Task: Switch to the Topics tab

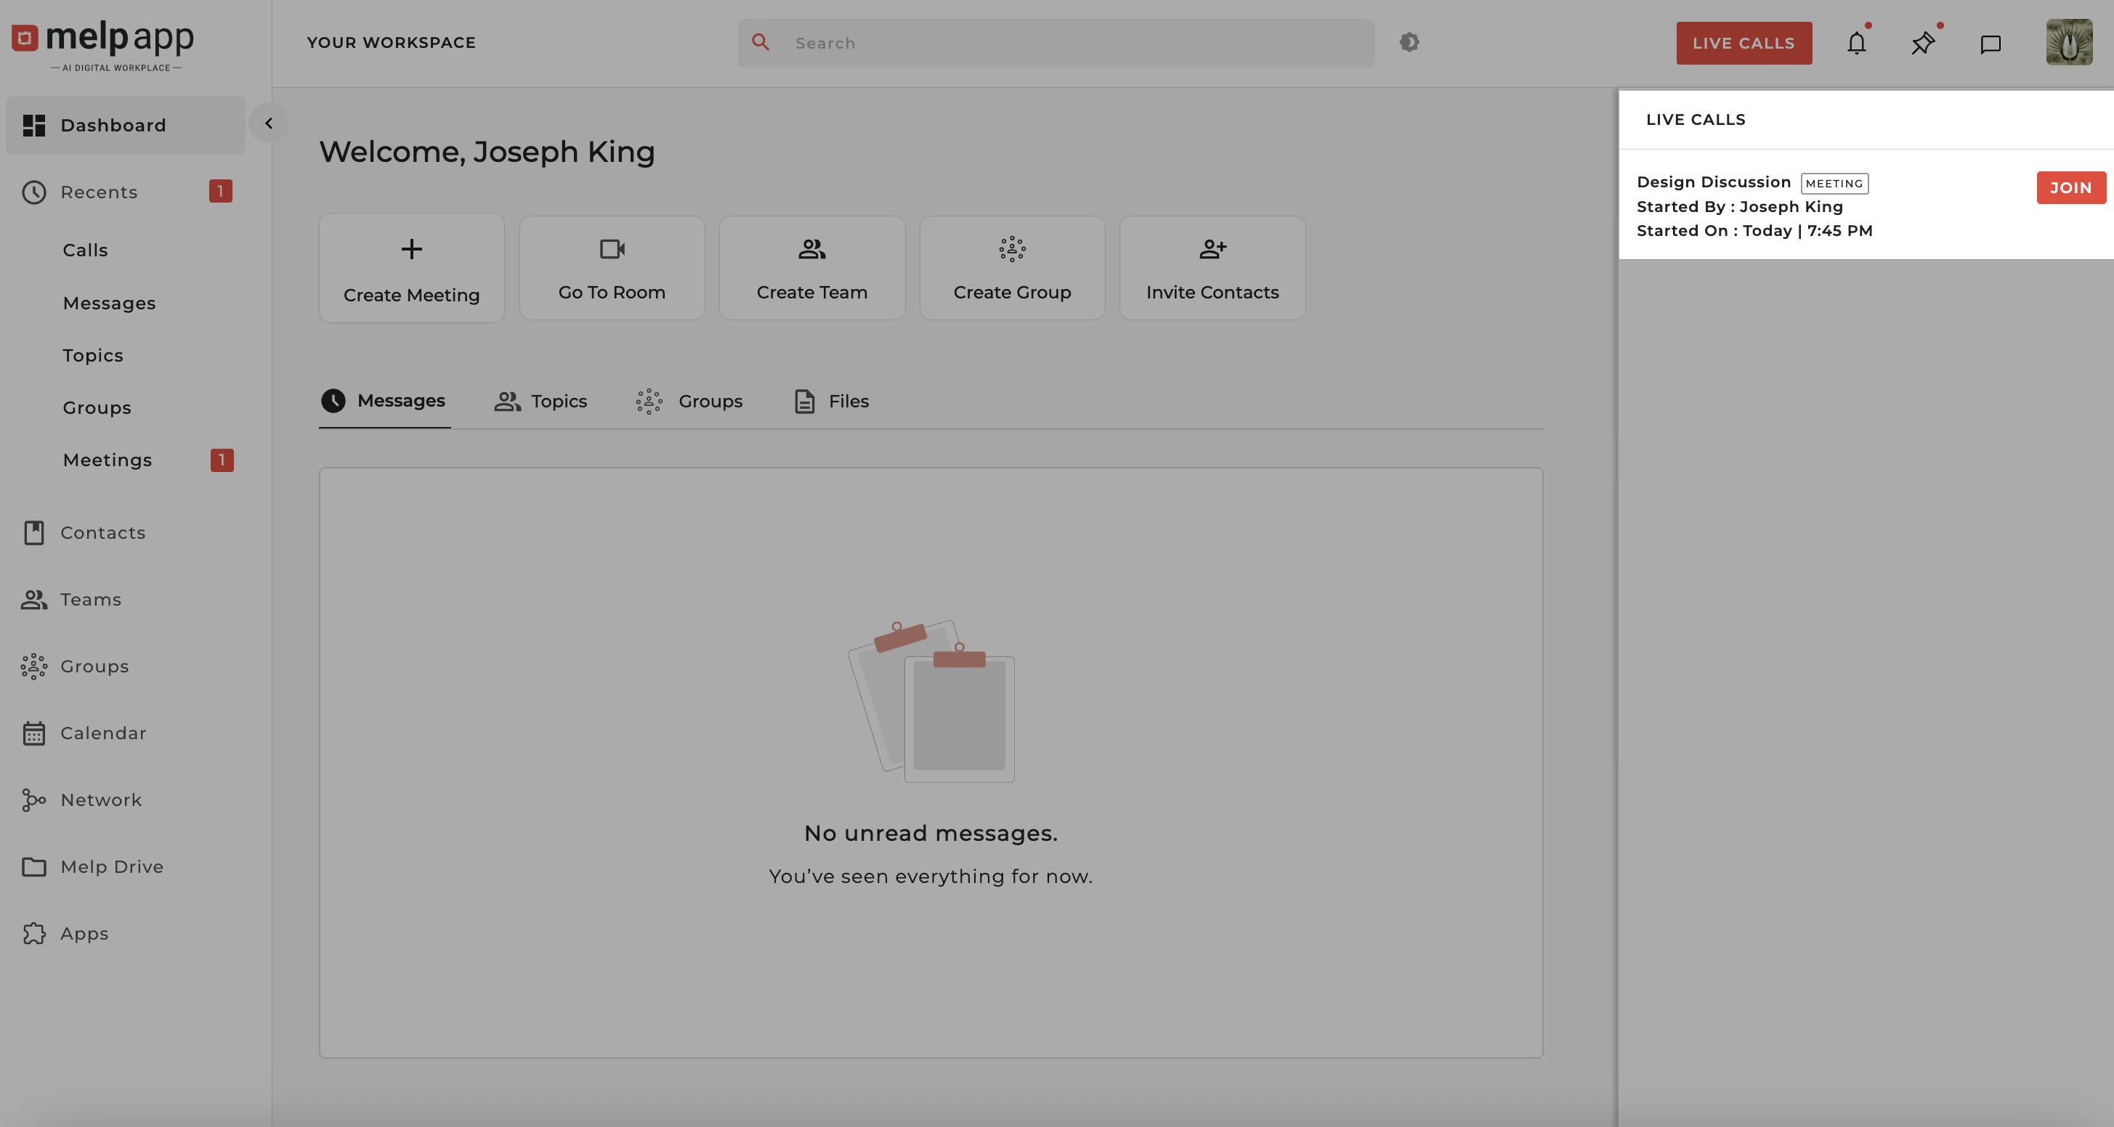Action: coord(540,401)
